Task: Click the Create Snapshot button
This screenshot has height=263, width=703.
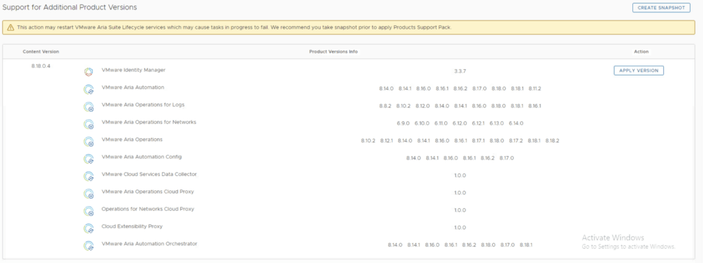Action: [x=661, y=8]
